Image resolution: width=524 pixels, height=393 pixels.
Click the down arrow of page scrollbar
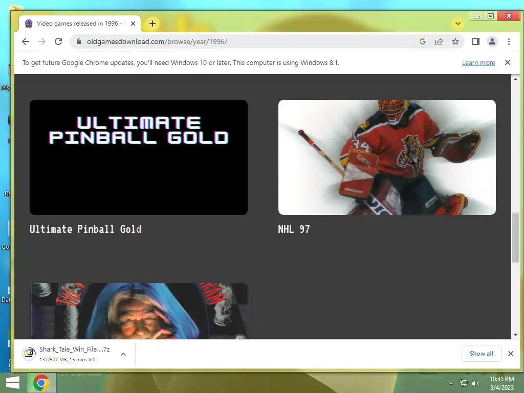(x=515, y=335)
